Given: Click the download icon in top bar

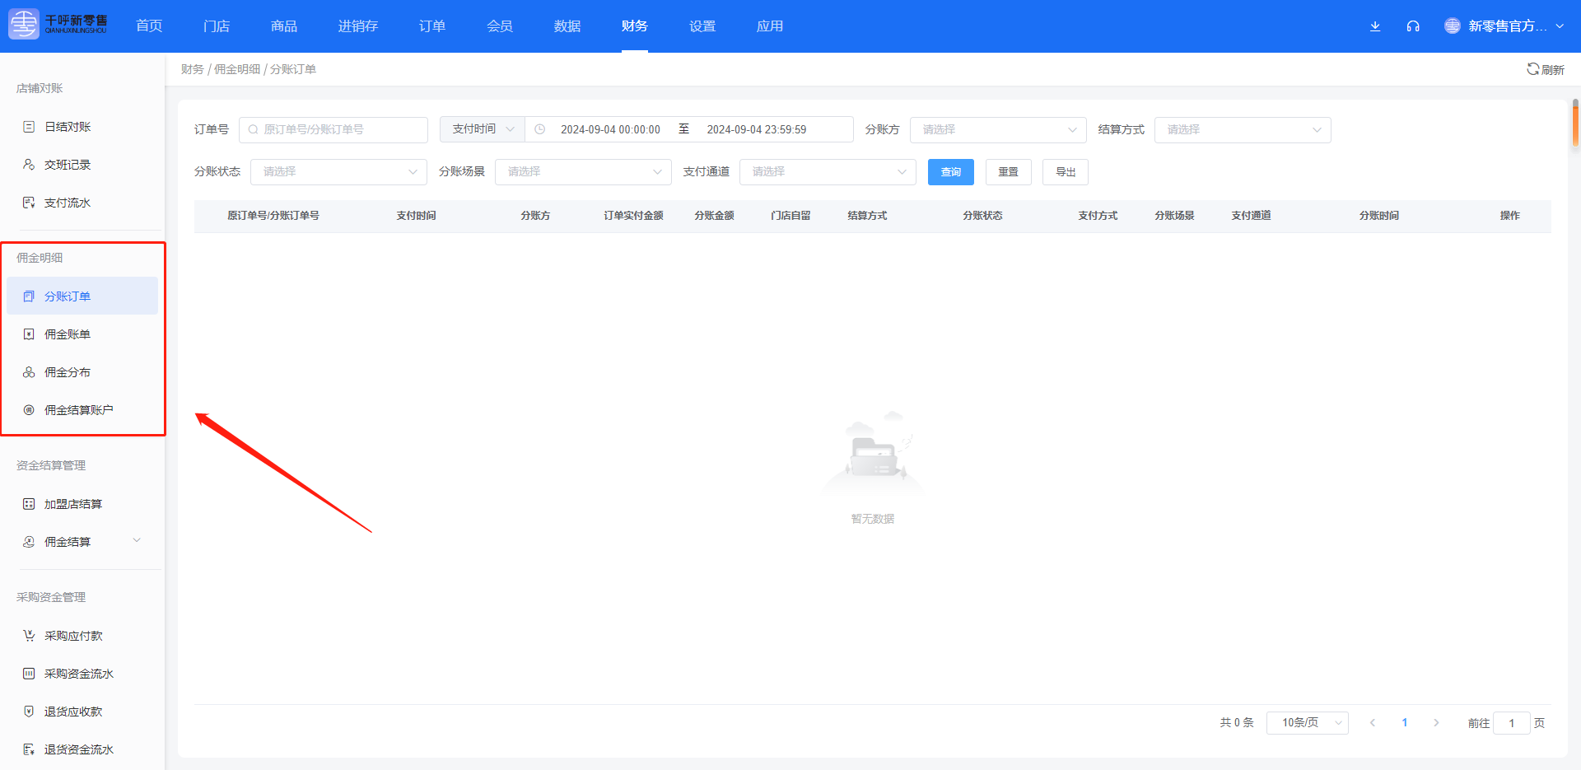Looking at the screenshot, I should pyautogui.click(x=1375, y=26).
